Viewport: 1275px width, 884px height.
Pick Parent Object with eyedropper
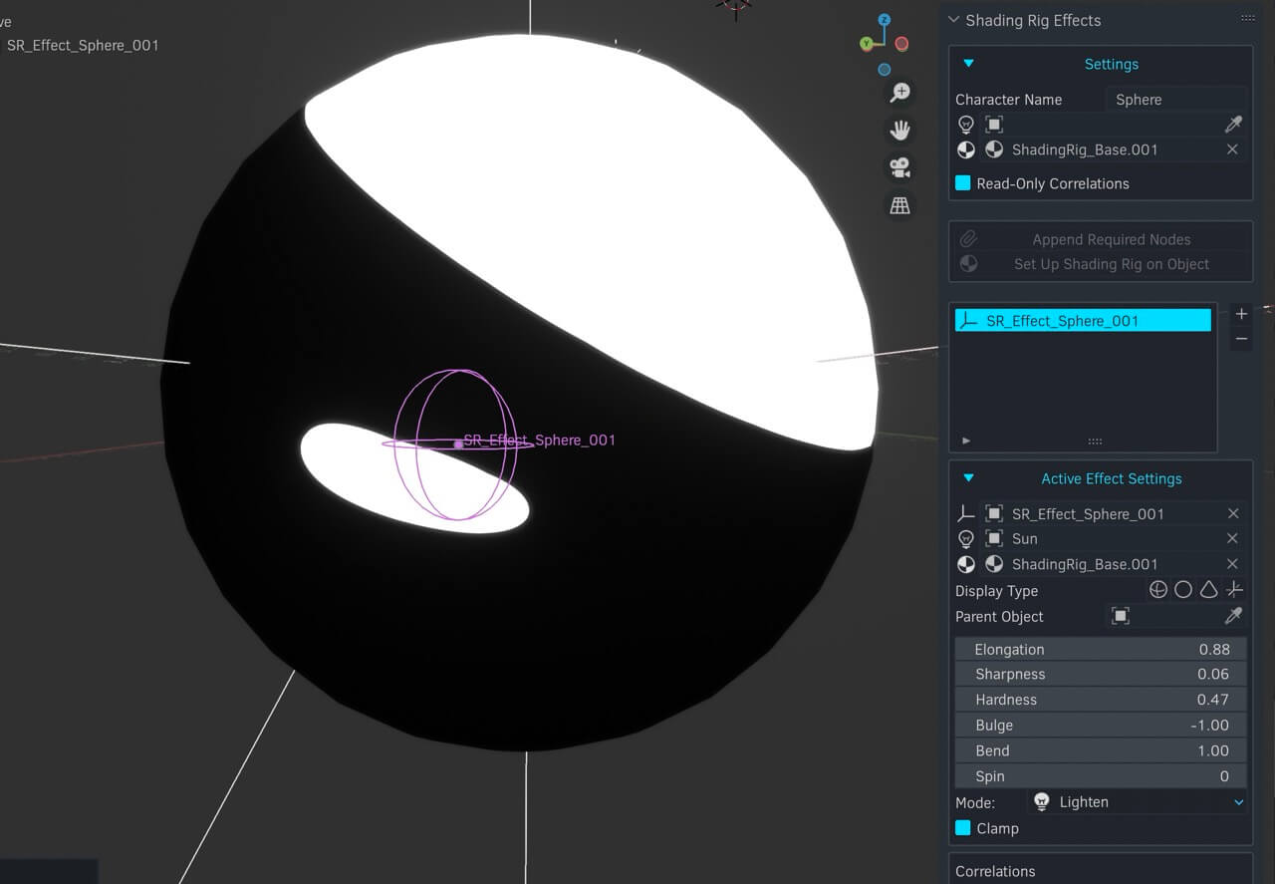click(1233, 616)
